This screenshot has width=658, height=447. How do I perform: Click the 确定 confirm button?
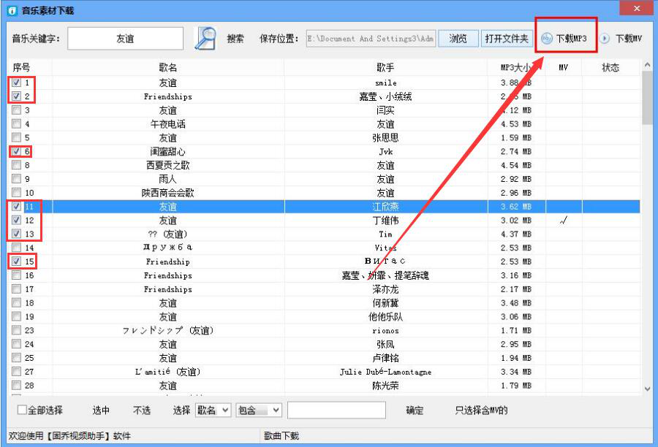(415, 410)
